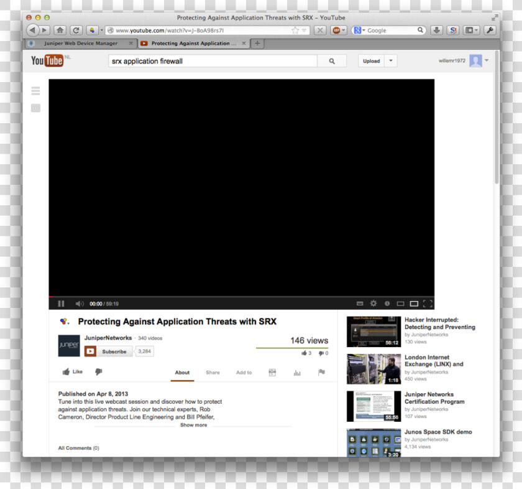Close the Juniper Web Device Manager tab

coord(131,44)
